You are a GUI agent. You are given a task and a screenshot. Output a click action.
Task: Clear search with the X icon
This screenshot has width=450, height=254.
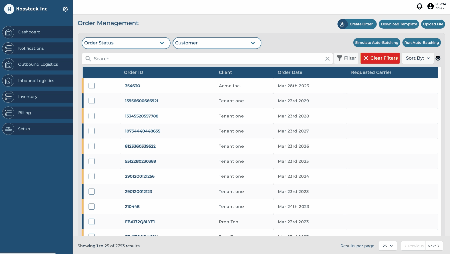coord(327,59)
